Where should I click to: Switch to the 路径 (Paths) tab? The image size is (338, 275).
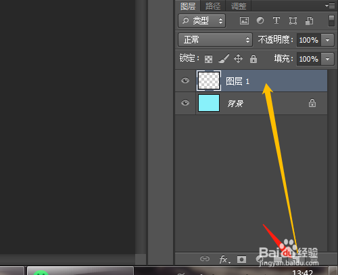tap(213, 6)
